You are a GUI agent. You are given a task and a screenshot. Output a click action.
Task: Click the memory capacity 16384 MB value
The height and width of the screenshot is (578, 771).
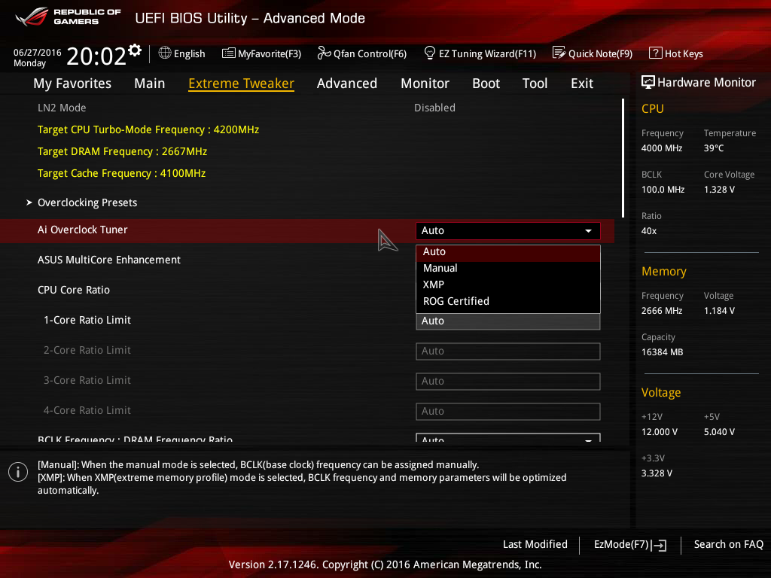pyautogui.click(x=662, y=352)
